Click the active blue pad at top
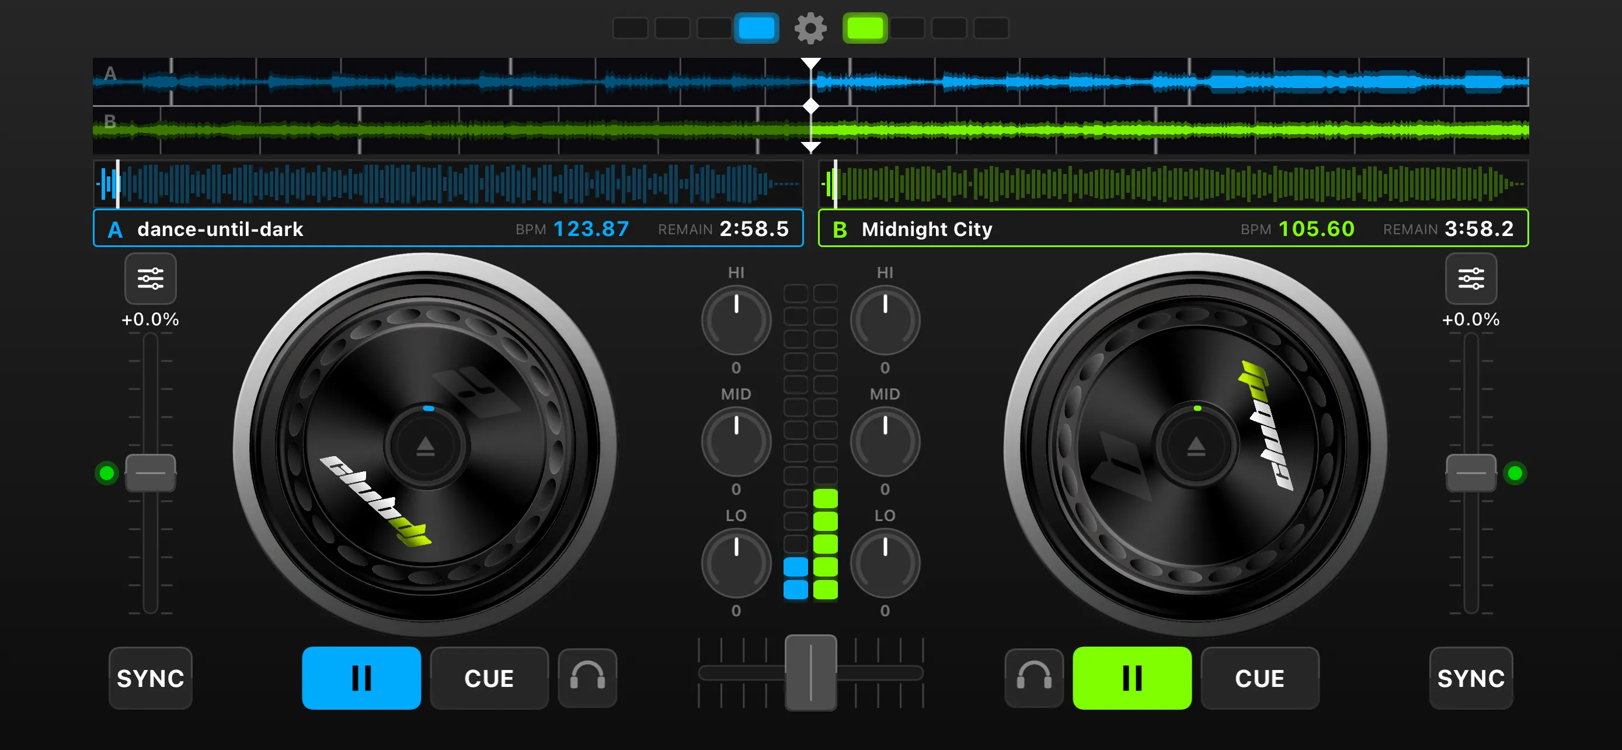Screen dimensions: 1622x750 click(756, 29)
